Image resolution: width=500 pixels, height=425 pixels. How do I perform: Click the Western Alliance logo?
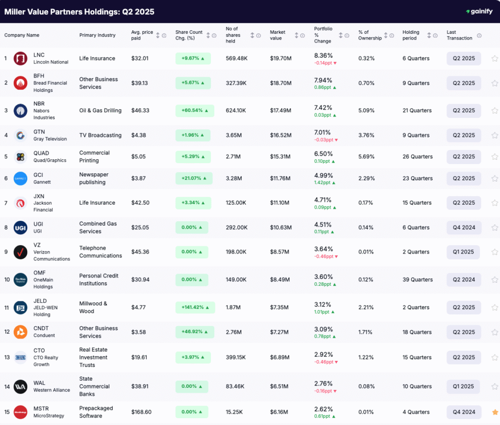(x=21, y=387)
